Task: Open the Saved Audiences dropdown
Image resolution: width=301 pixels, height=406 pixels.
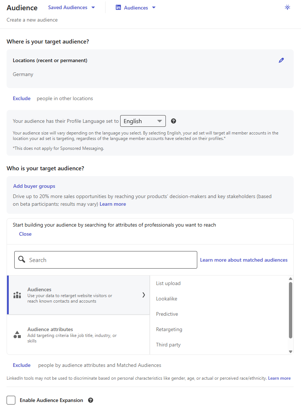Action: pos(72,7)
